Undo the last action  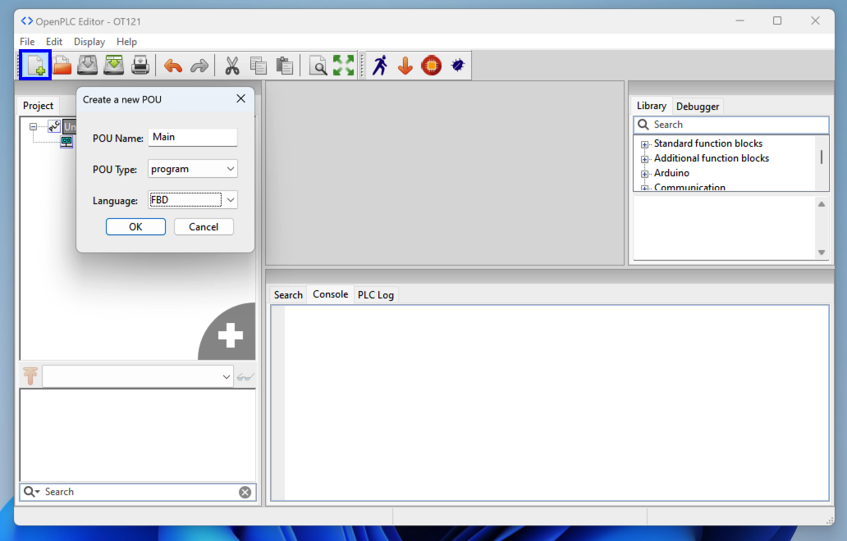coord(173,66)
